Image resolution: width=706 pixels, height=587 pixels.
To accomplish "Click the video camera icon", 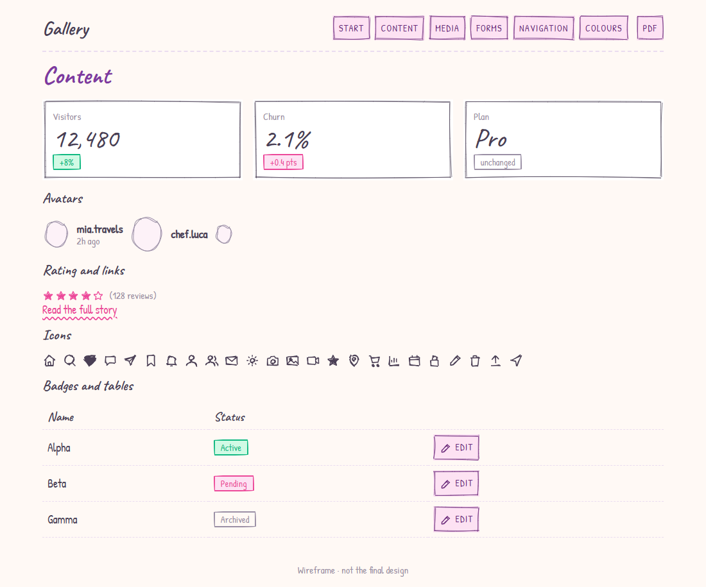I will (x=313, y=361).
